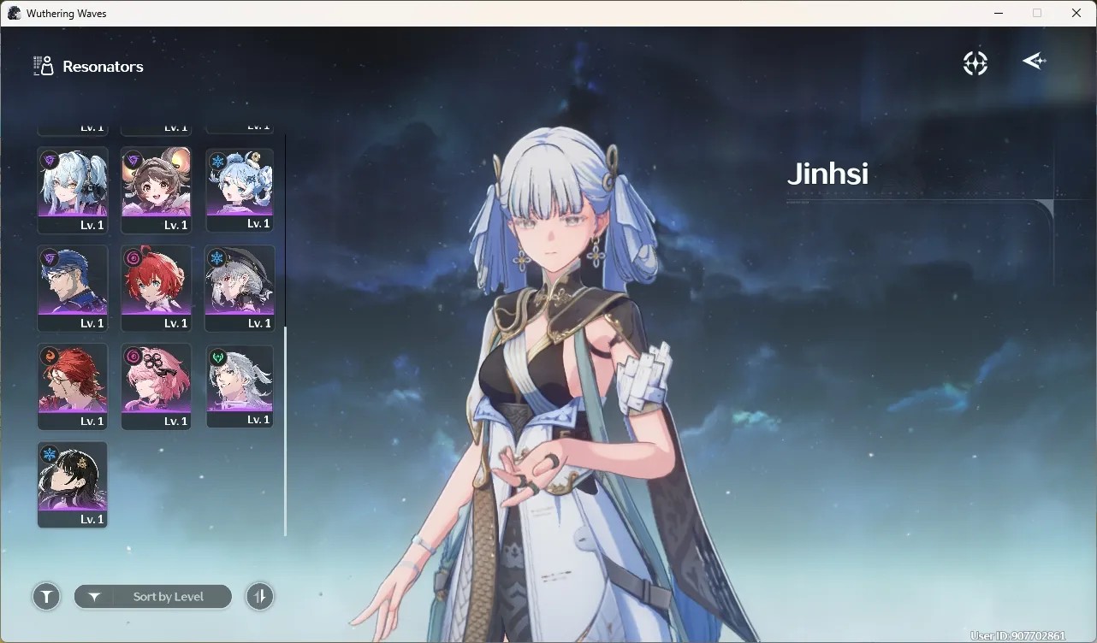
Task: Minimize the Wuthering Waves window
Action: click(999, 13)
